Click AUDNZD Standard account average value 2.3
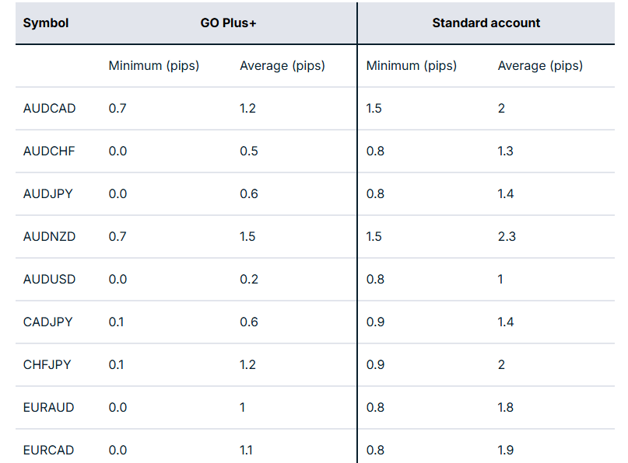The height and width of the screenshot is (463, 628). (507, 237)
